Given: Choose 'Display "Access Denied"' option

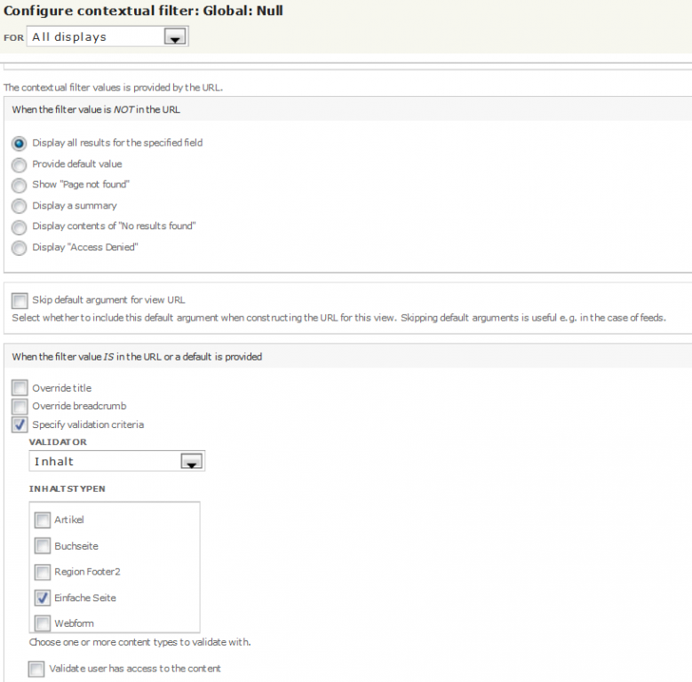Looking at the screenshot, I should click(20, 248).
